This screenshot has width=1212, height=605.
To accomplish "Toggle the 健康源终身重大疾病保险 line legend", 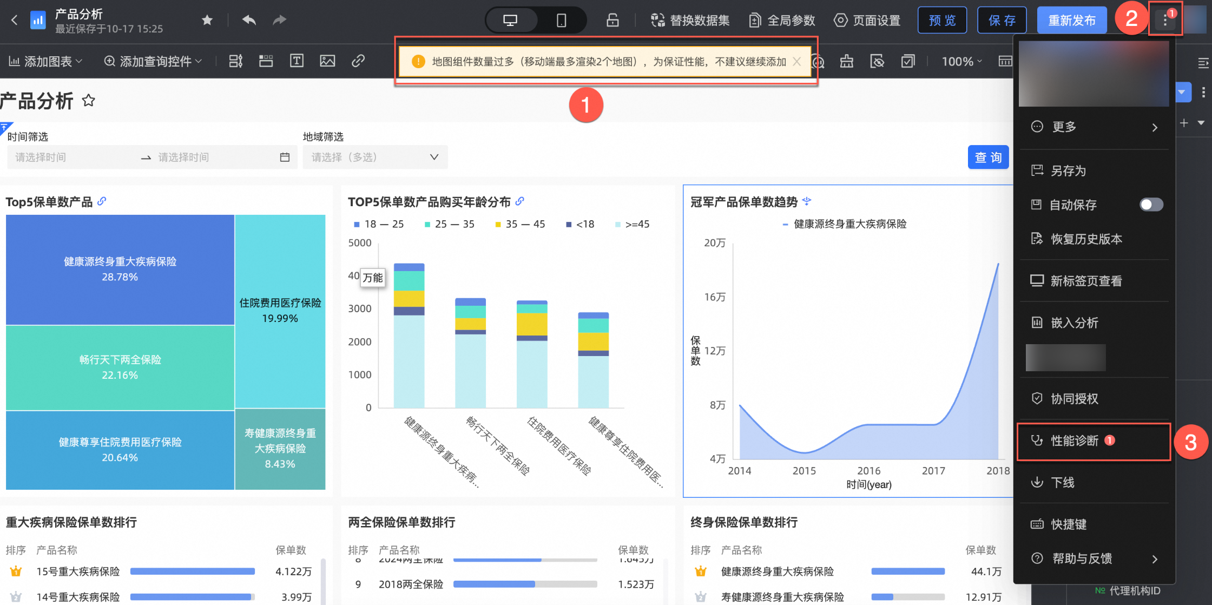I will click(x=845, y=224).
